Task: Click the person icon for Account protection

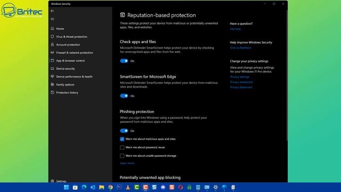Action: 52,44
